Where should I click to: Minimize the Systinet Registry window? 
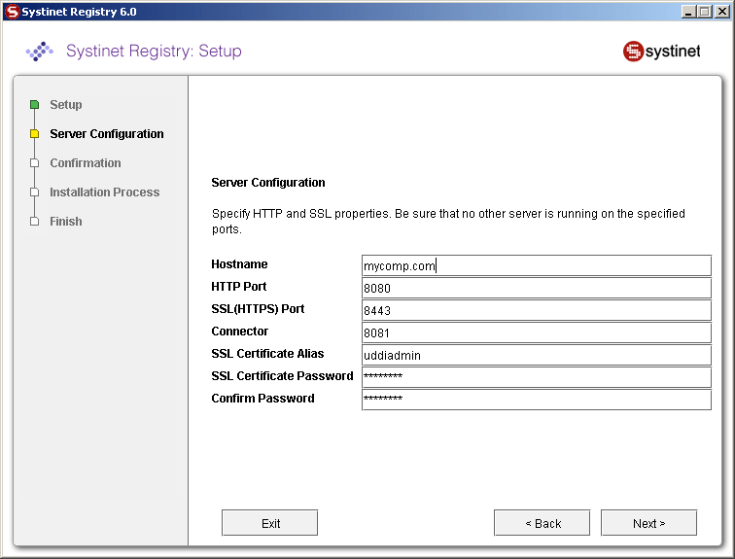coord(687,12)
